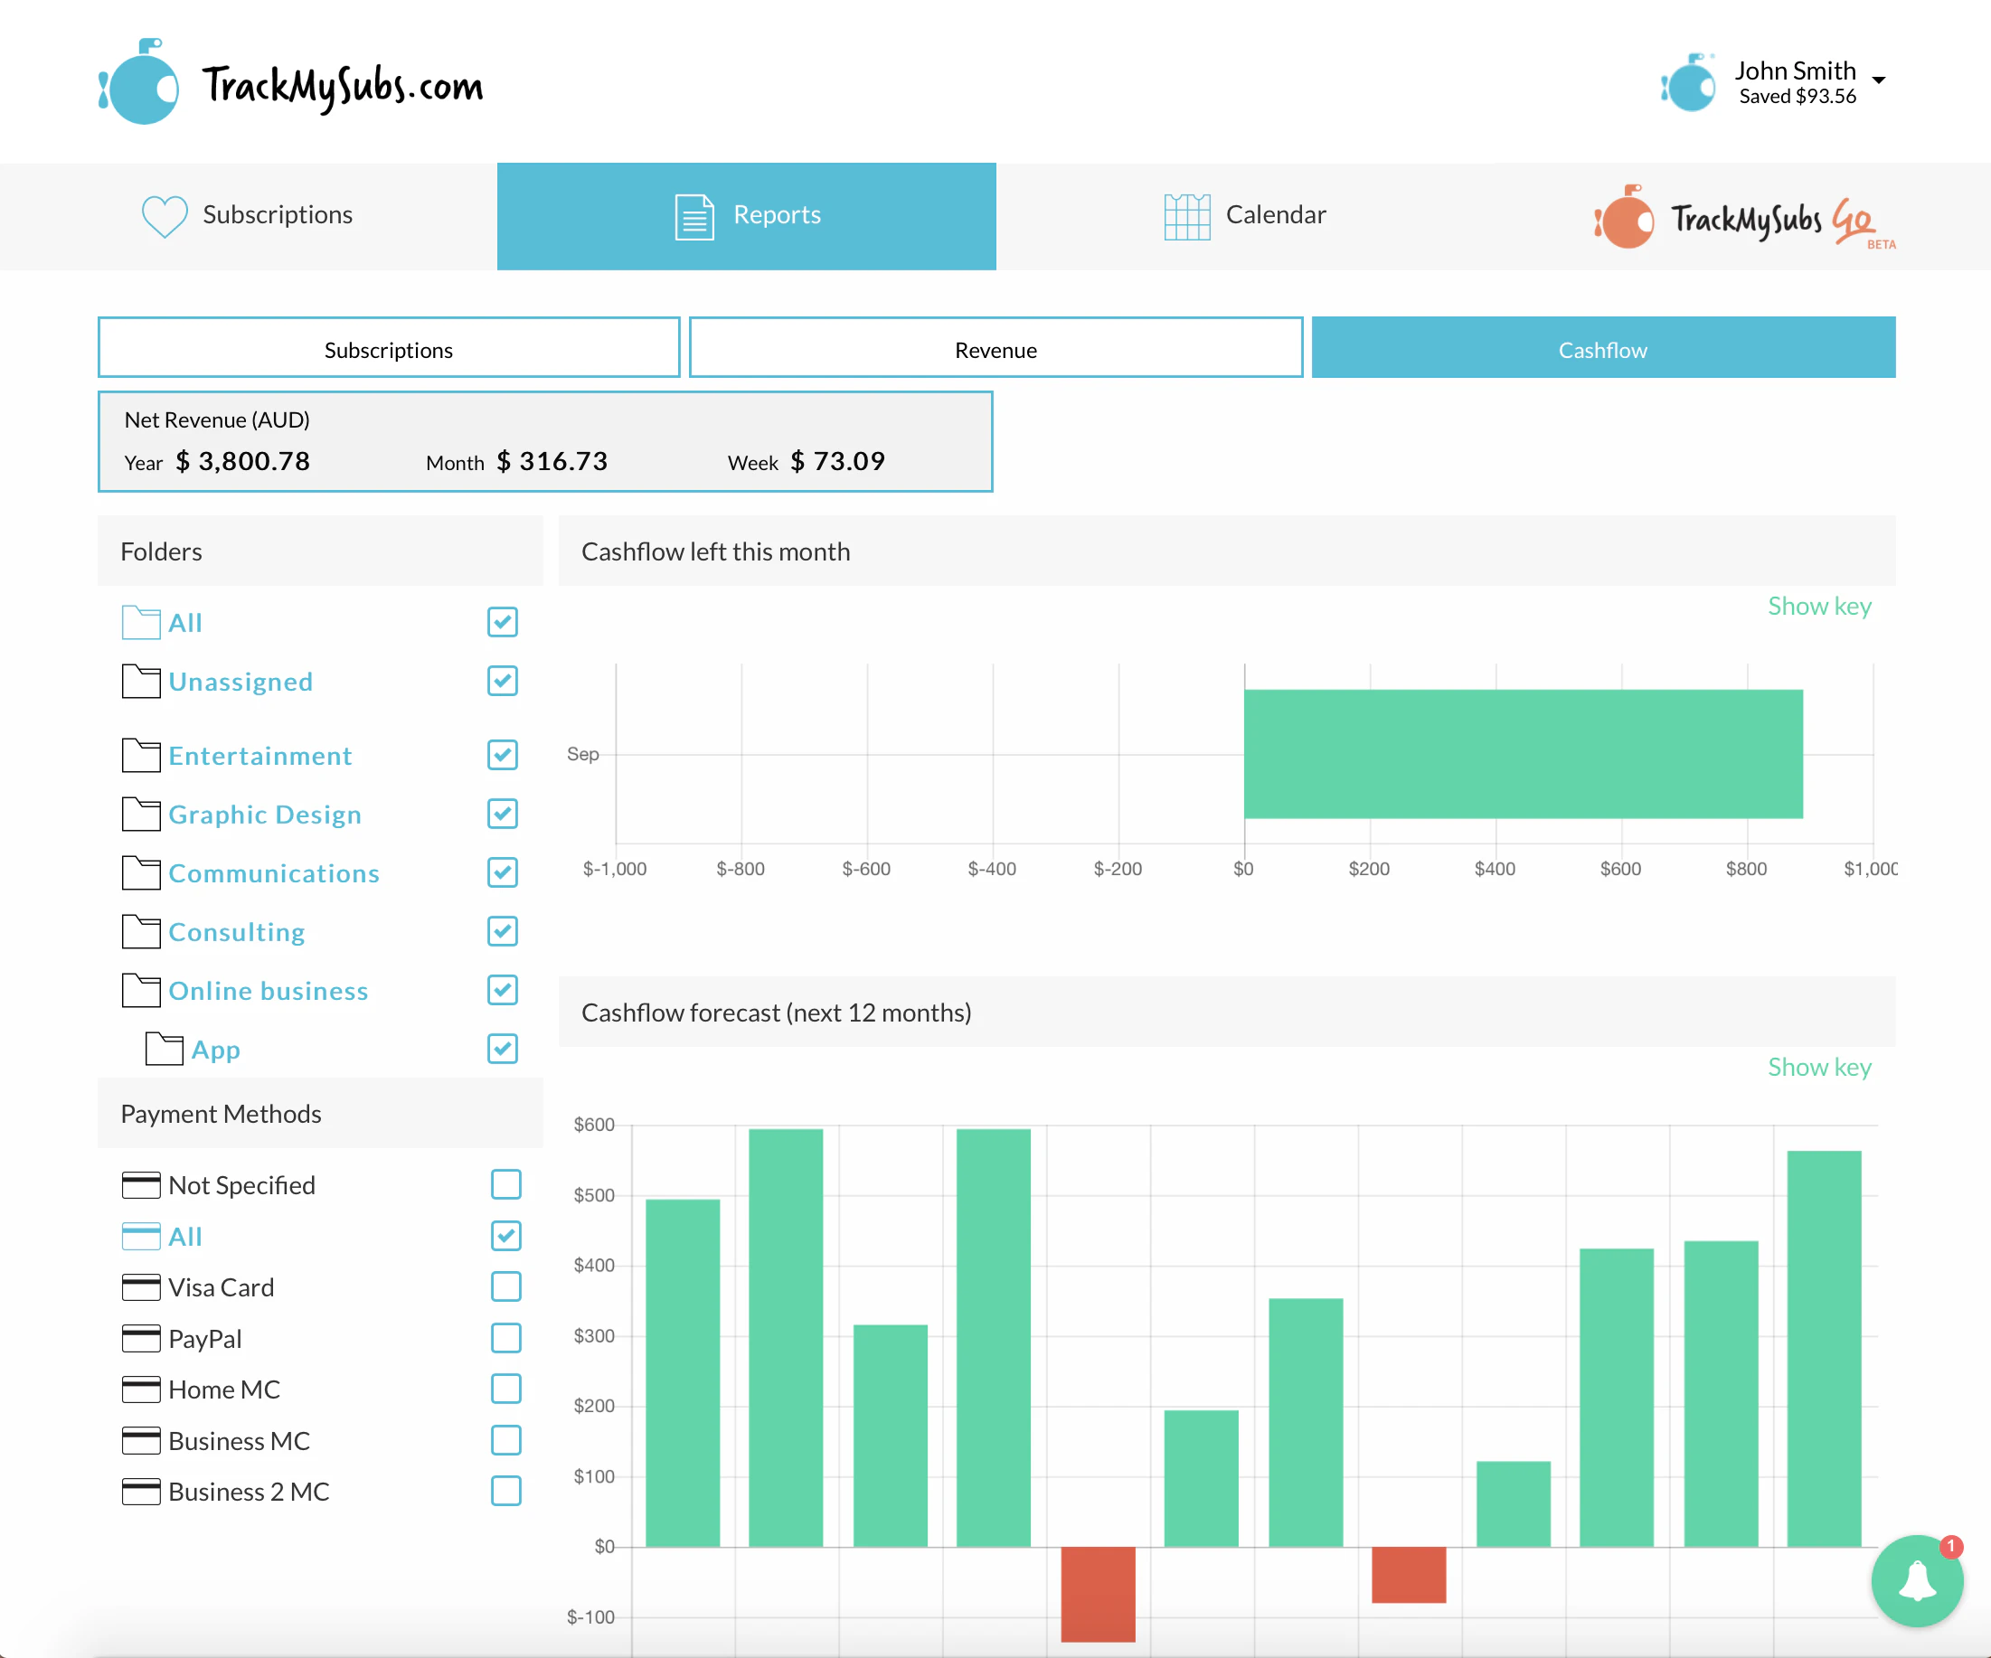1991x1658 pixels.
Task: Switch to the Subscriptions report tab
Action: pyautogui.click(x=388, y=348)
